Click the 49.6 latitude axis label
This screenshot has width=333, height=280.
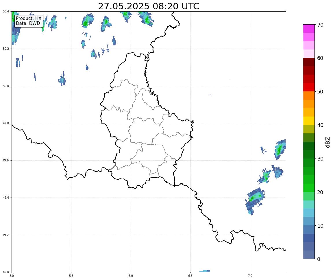pyautogui.click(x=6, y=161)
